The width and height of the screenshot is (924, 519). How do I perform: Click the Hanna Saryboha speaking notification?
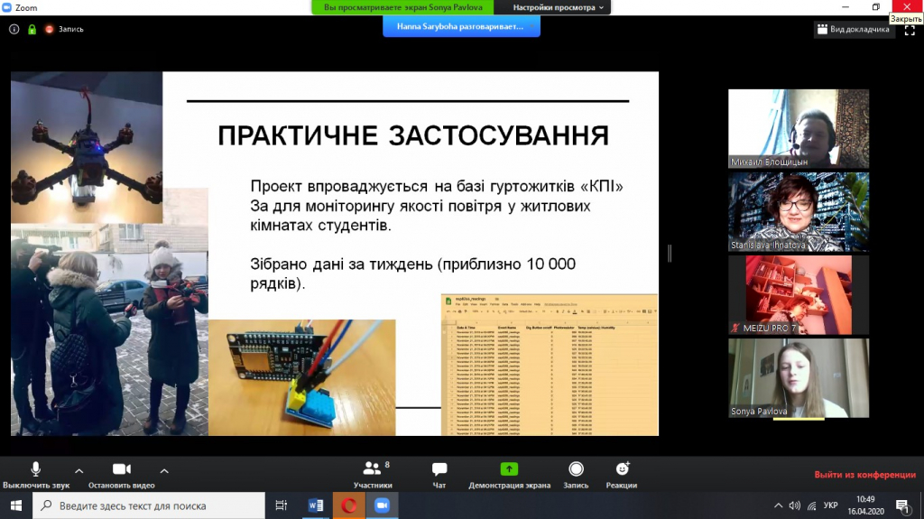pos(461,26)
